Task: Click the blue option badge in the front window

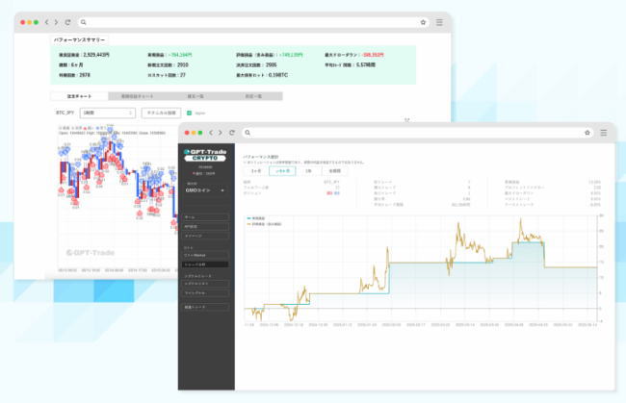Action: click(336, 193)
